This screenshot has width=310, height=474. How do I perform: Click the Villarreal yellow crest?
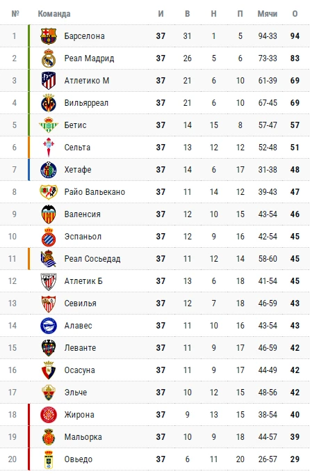[49, 103]
